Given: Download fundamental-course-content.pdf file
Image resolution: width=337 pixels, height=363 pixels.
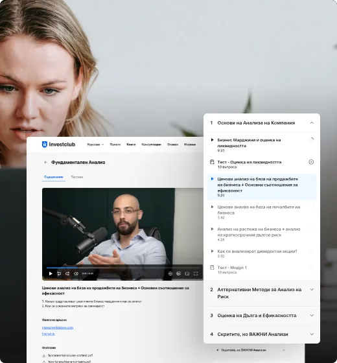Looking at the screenshot, I should pos(71,355).
